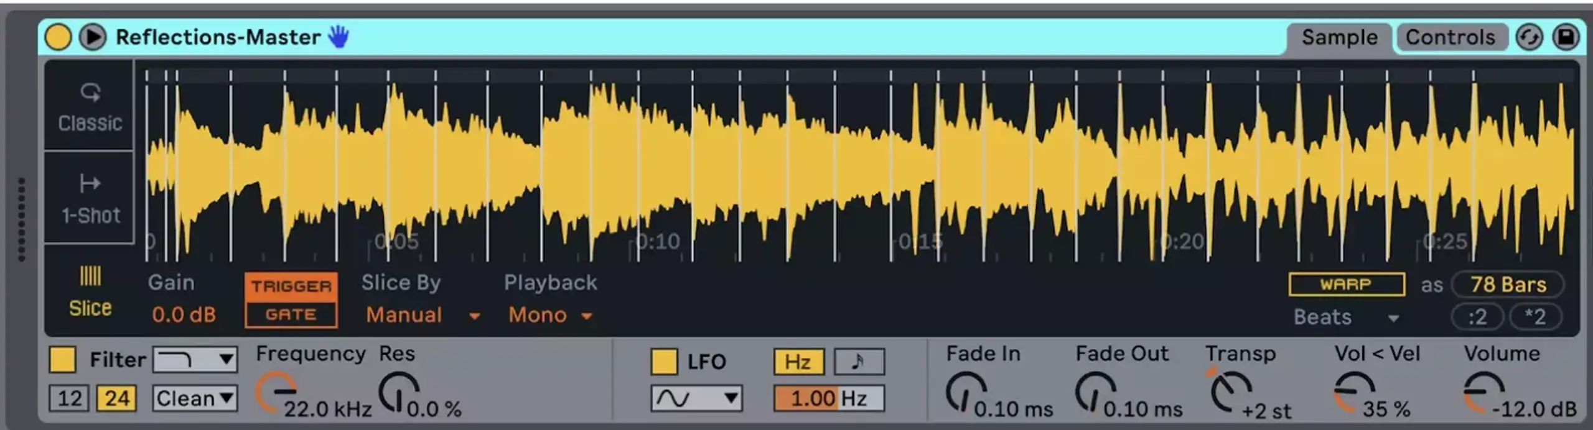Click the Filter Frequency knob

pos(275,391)
